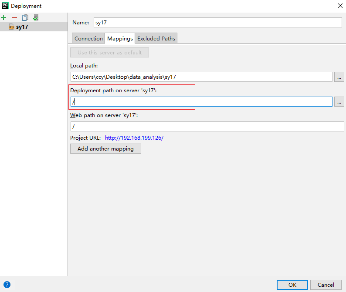Image resolution: width=346 pixels, height=292 pixels.
Task: Browse for the local path folder
Action: pyautogui.click(x=339, y=77)
